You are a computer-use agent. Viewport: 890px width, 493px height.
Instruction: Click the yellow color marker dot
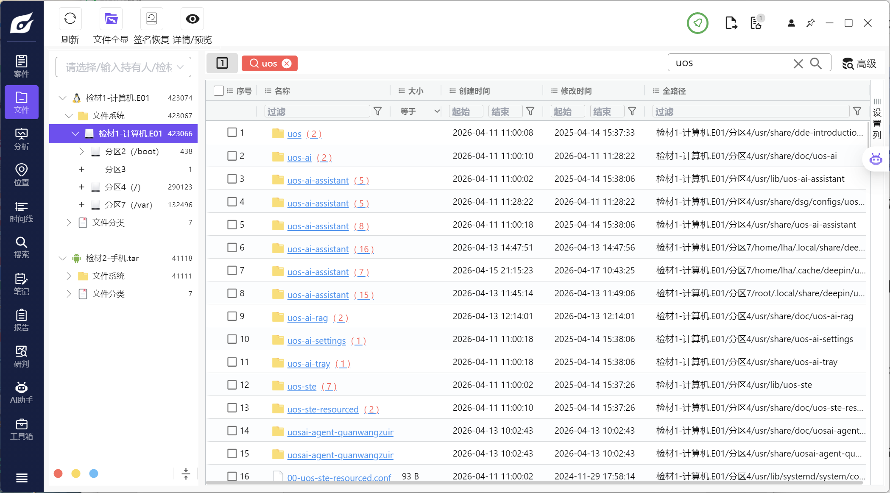tap(76, 474)
